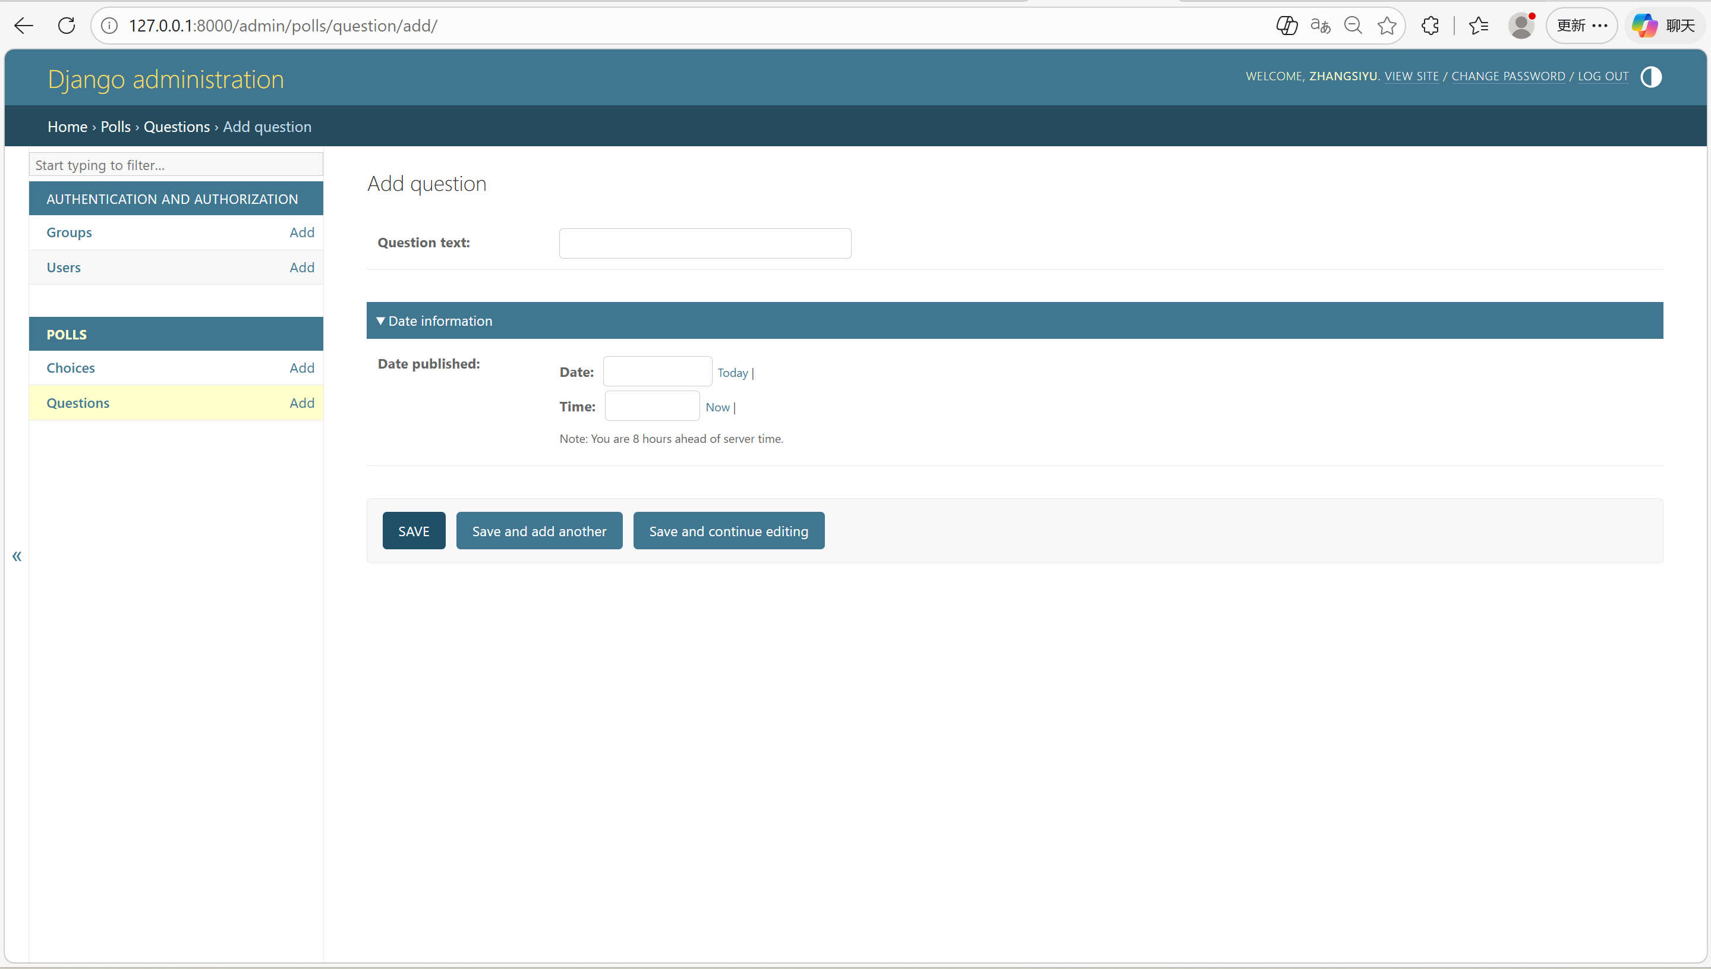Viewport: 1711px width, 969px height.
Task: Go to Polls in the breadcrumb
Action: 115,127
